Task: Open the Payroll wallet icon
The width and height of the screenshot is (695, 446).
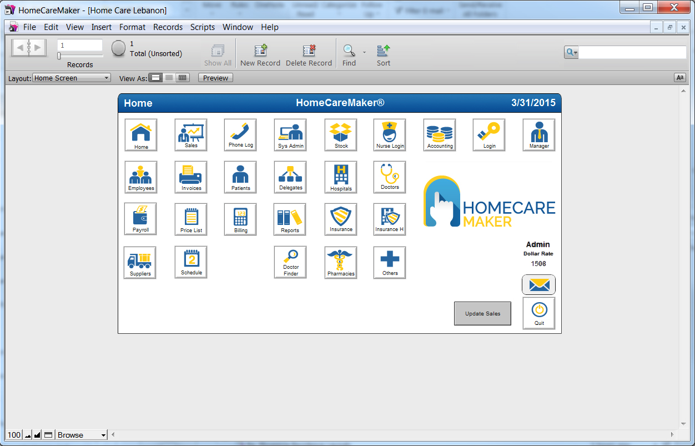Action: (x=140, y=219)
